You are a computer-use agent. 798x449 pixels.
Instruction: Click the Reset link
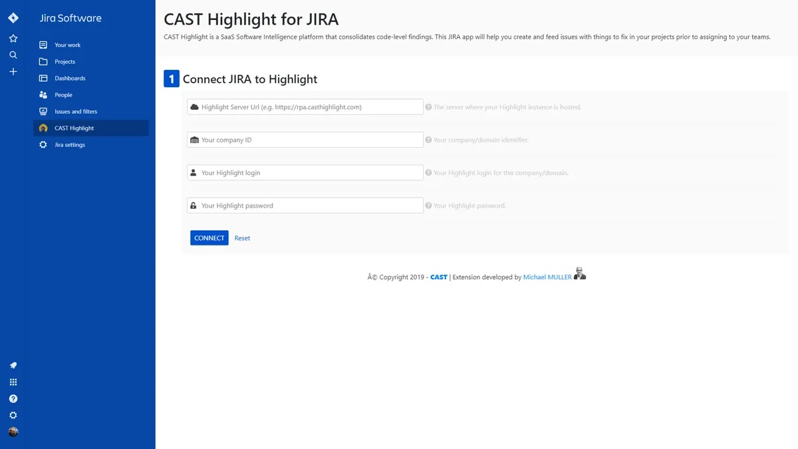pyautogui.click(x=242, y=238)
